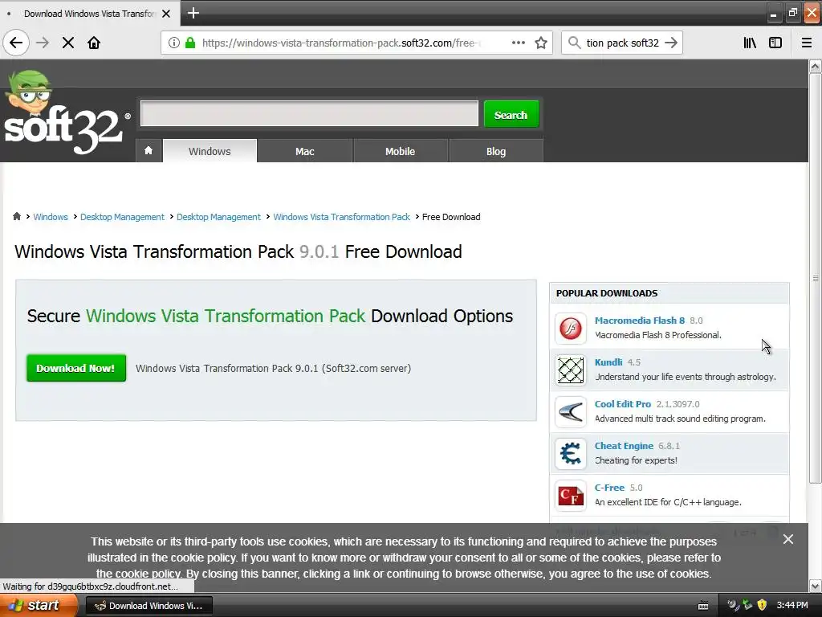The height and width of the screenshot is (617, 822).
Task: Click the security shield tray icon
Action: pyautogui.click(x=763, y=605)
